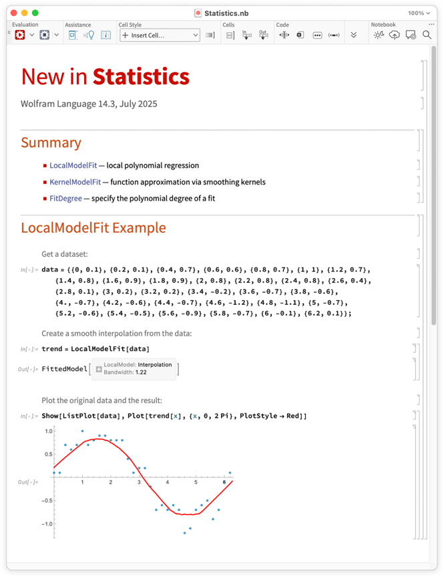Select the cell bracket of 'Create a smooth interpolation'
Viewport: 444px width, 577px height.
418,333
